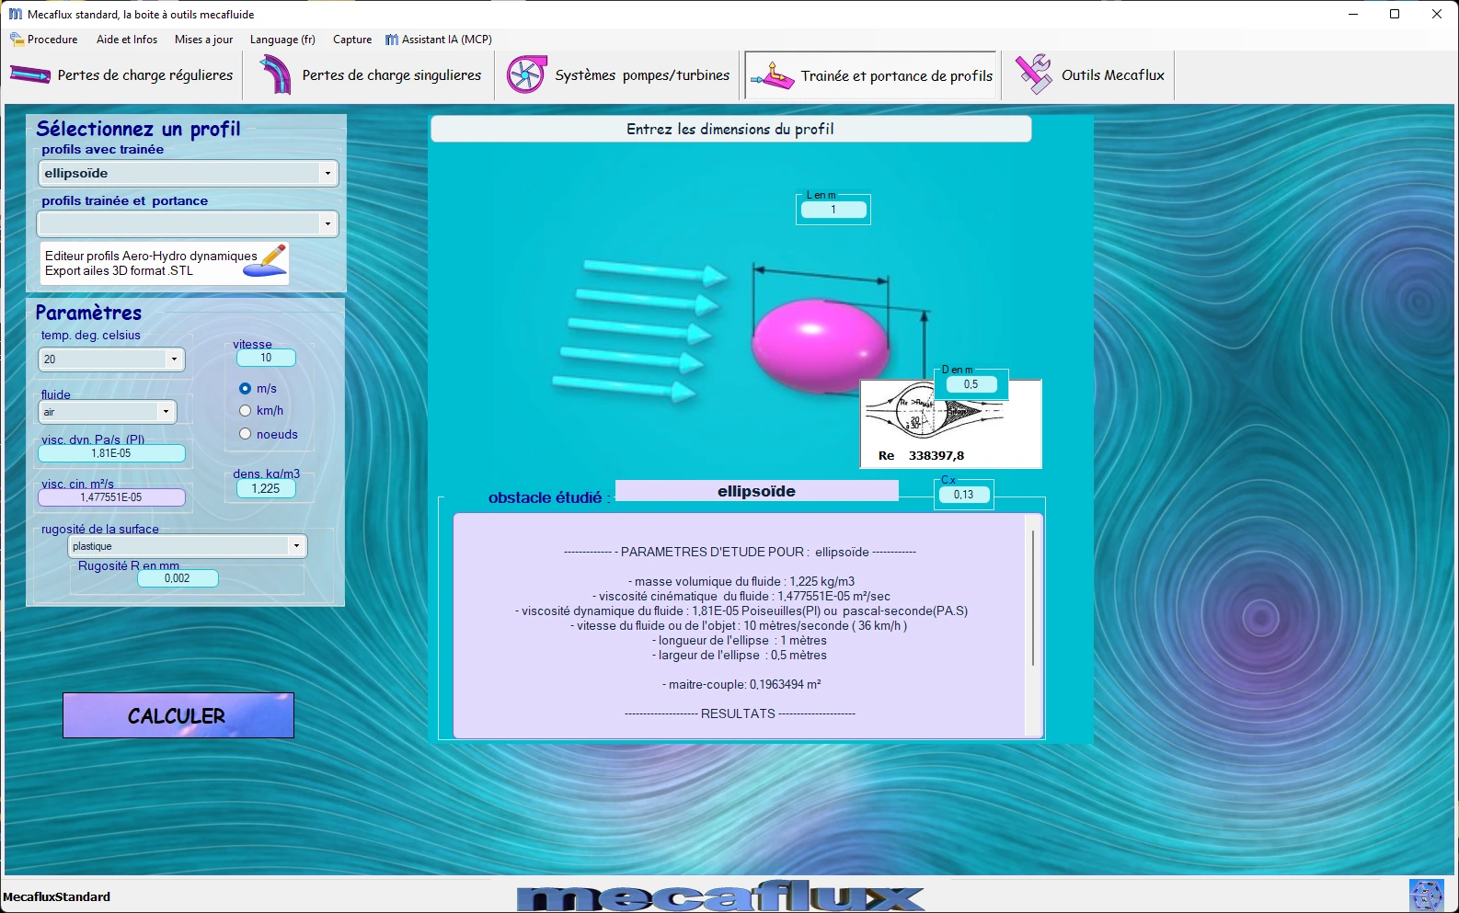Screen dimensions: 1459x913
Task: Open Pertes de charge singulieres elbow icon
Action: click(274, 74)
